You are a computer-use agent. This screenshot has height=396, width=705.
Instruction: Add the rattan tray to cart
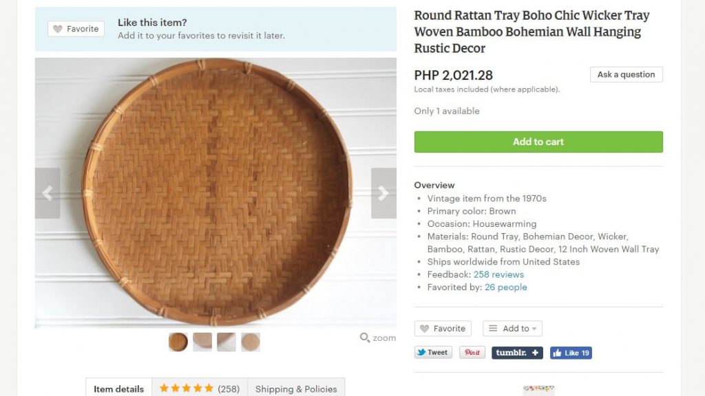[x=538, y=142]
